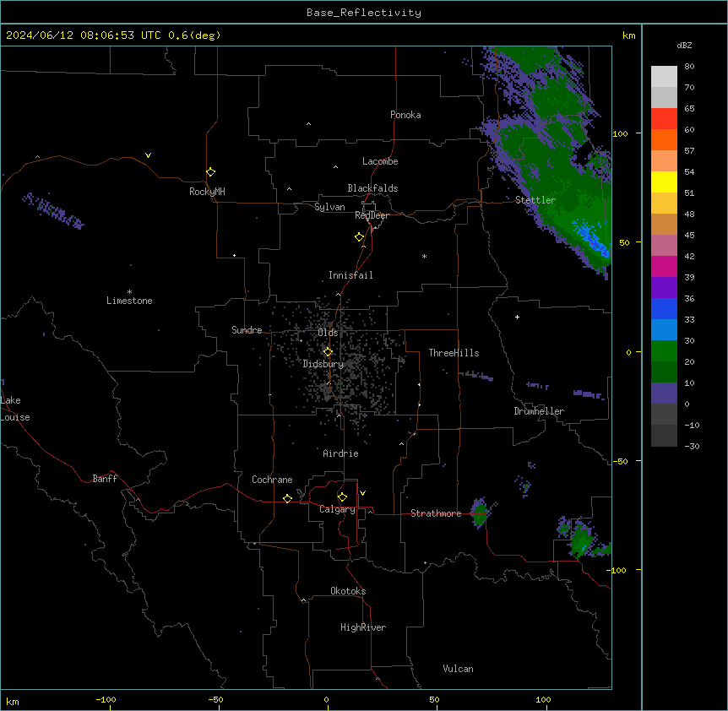Screen dimensions: 728x711
Task: Click the -50 tick on the right axis
Action: [x=620, y=461]
